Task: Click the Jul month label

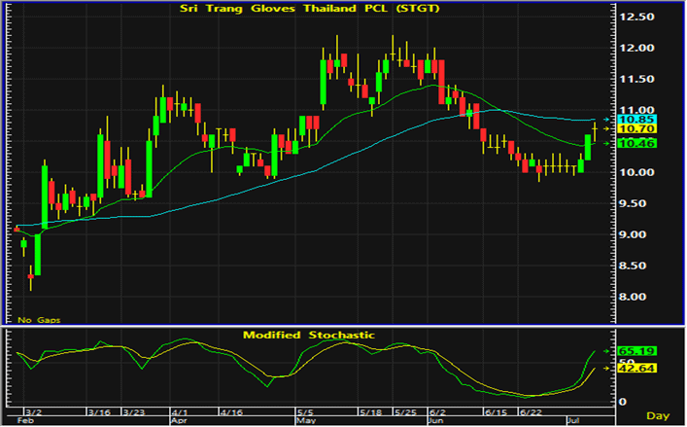Action: 573,421
